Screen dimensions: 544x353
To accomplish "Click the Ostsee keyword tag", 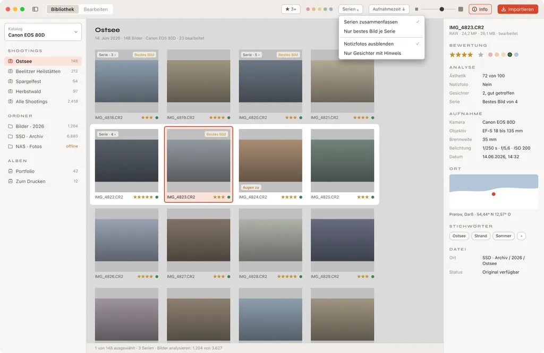I will pyautogui.click(x=459, y=236).
